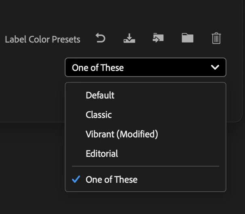Viewport: 245px width, 214px height.
Task: Click the dark background below the dropdown menu
Action: (121, 203)
